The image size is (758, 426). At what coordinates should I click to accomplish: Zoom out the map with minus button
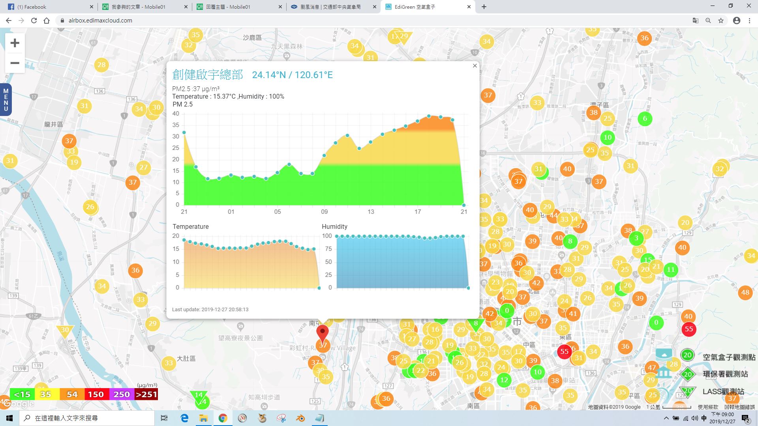[15, 63]
